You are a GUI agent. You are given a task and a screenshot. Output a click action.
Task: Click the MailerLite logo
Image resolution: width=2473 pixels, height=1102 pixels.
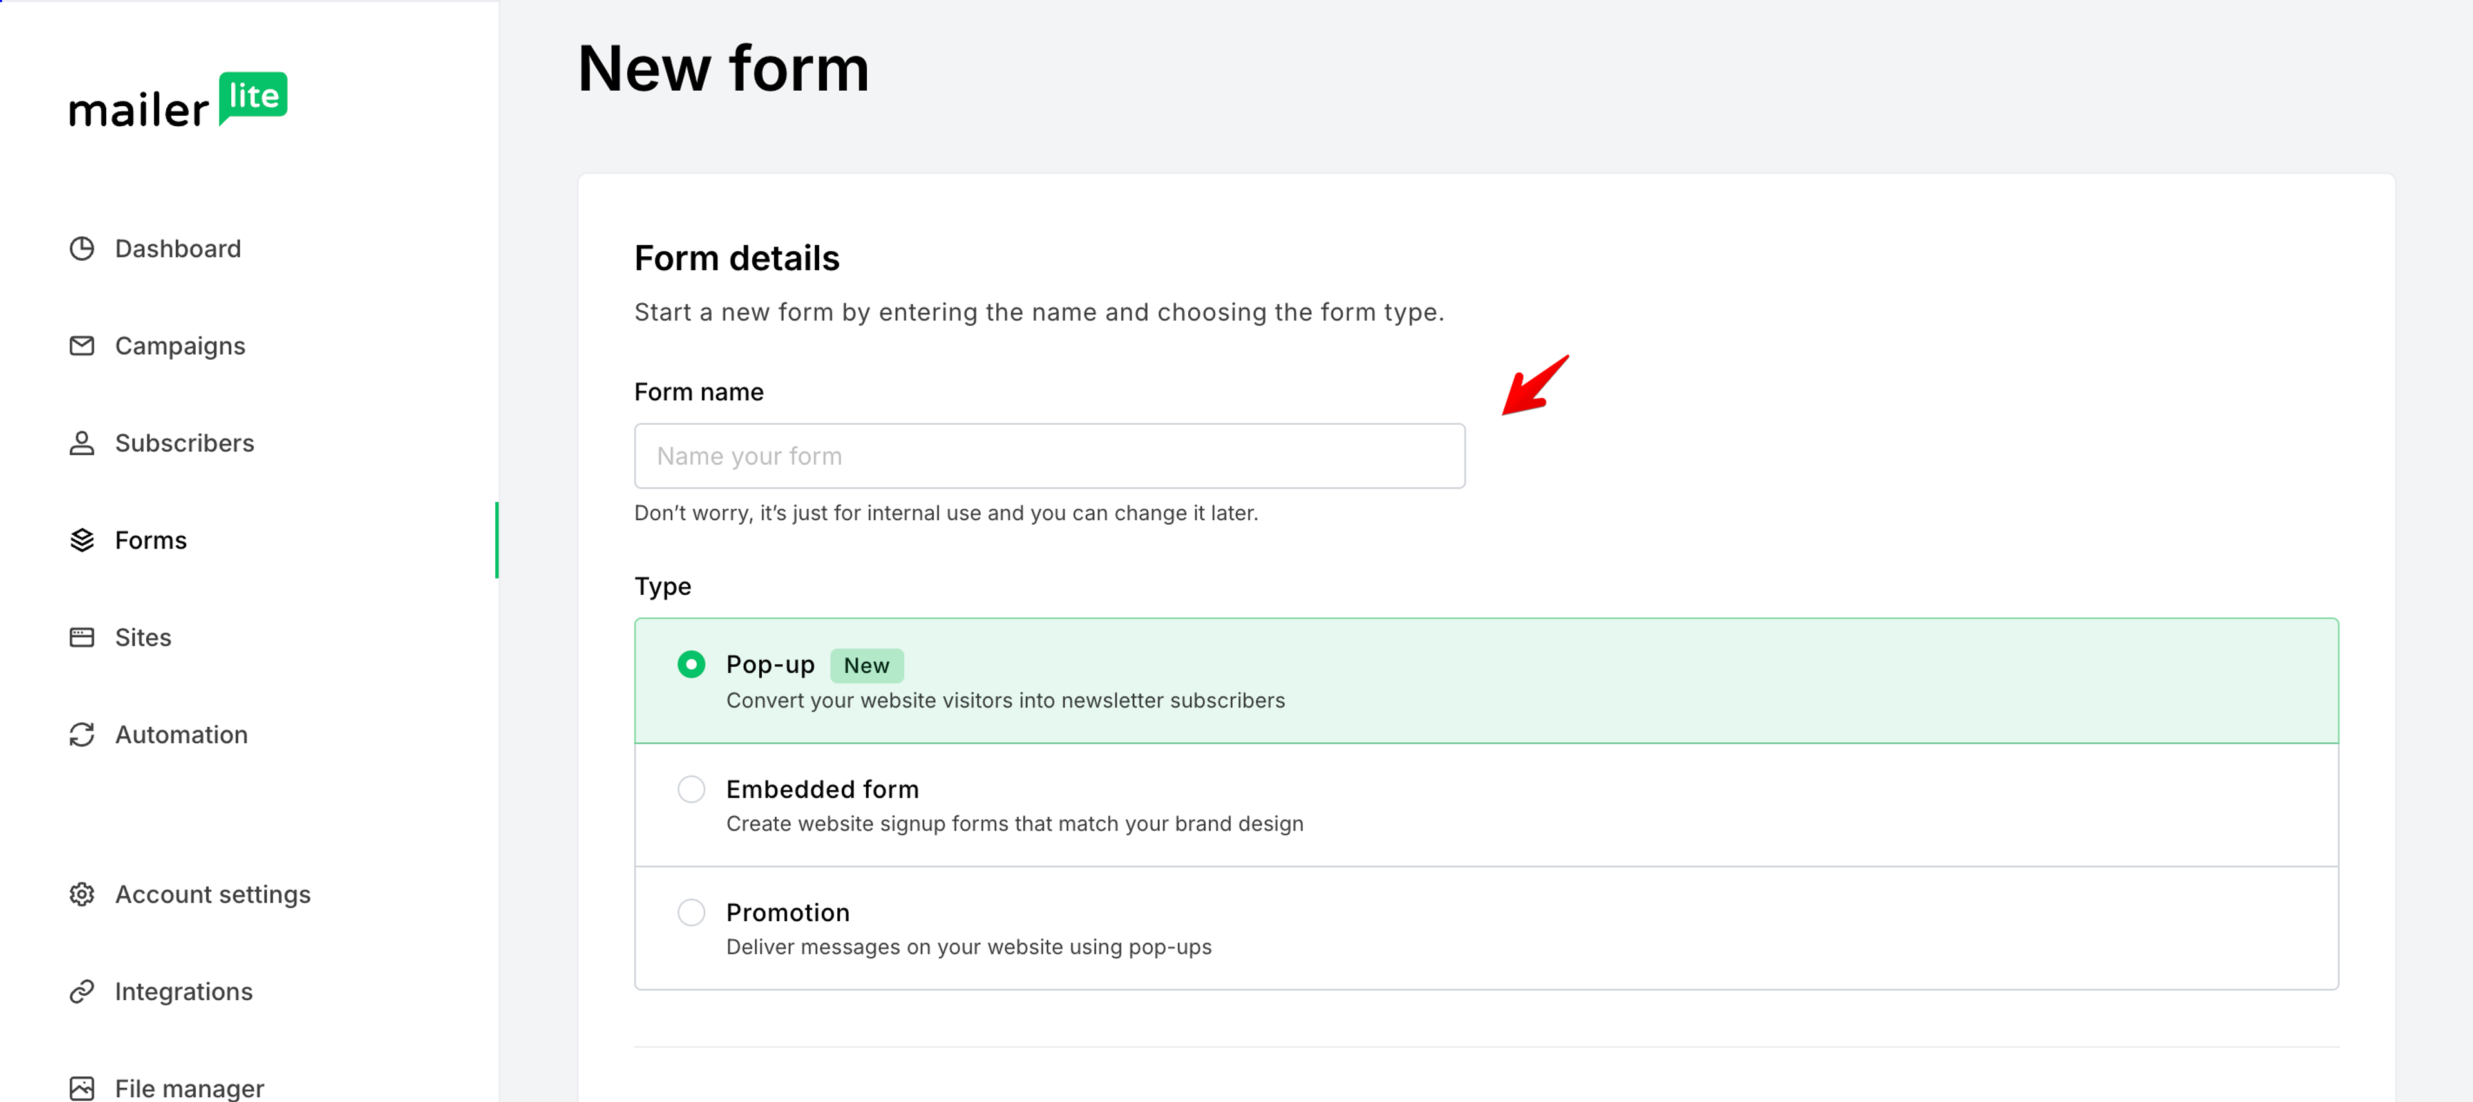pos(178,99)
